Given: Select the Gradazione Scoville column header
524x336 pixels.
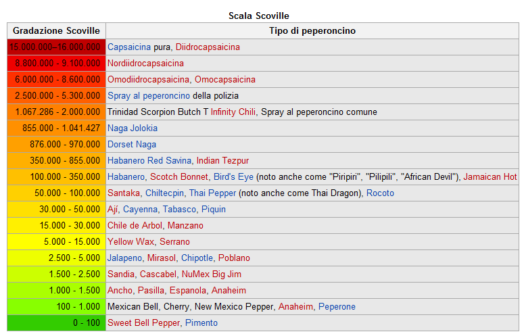Looking at the screenshot, I should point(56,31).
